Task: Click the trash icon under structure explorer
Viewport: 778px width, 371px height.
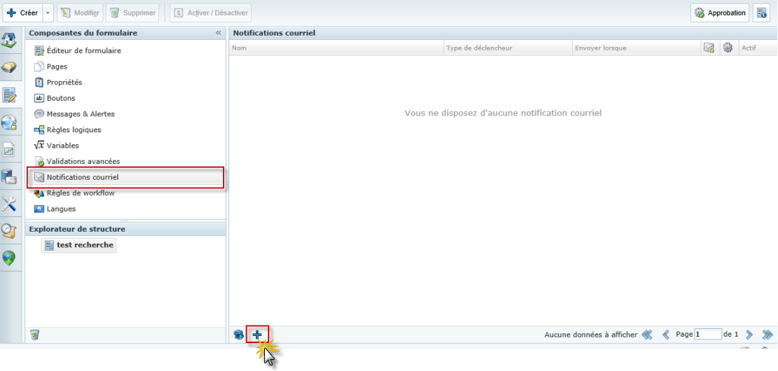Action: coord(34,335)
